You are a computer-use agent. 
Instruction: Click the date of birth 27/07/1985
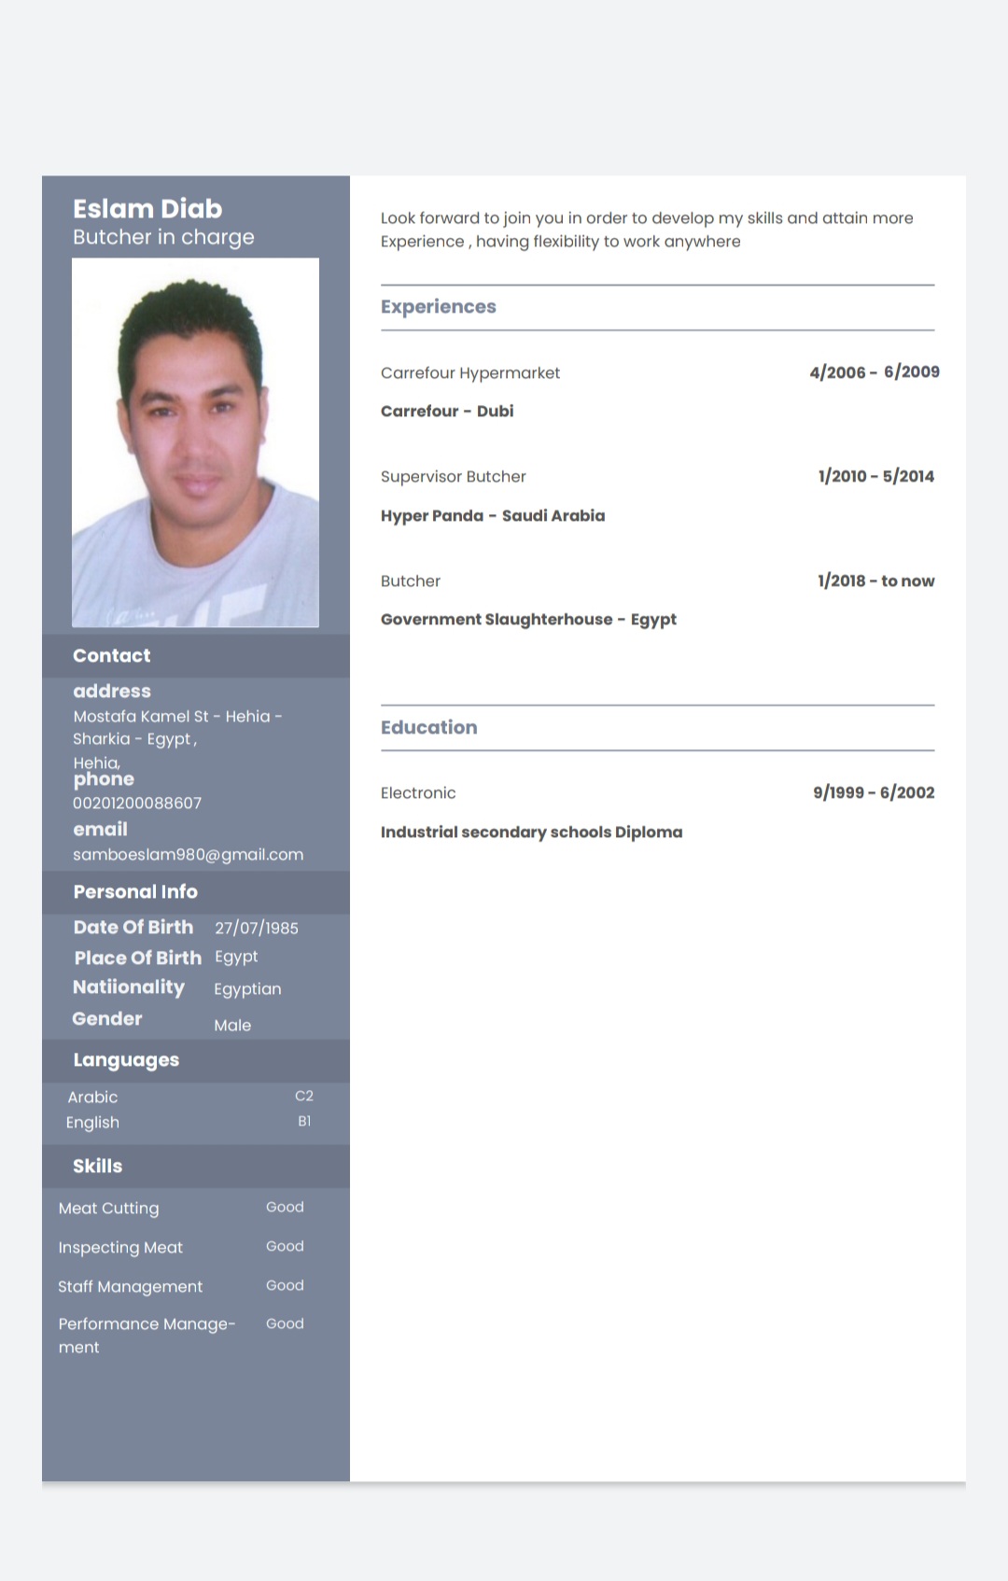click(x=257, y=928)
